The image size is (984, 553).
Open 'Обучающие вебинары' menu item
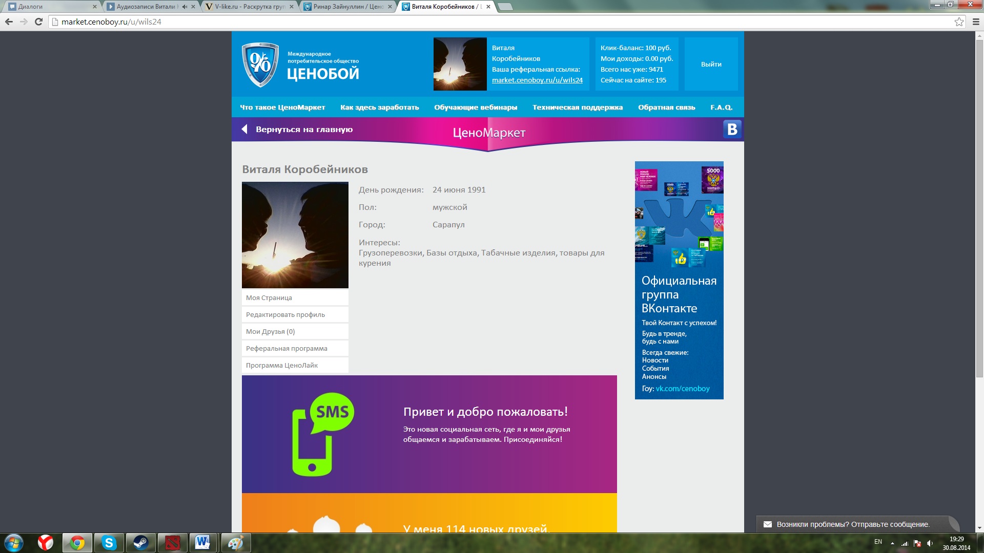click(476, 107)
